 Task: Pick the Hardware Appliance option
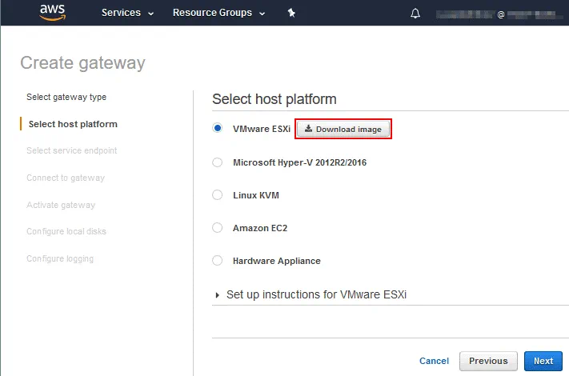click(218, 261)
